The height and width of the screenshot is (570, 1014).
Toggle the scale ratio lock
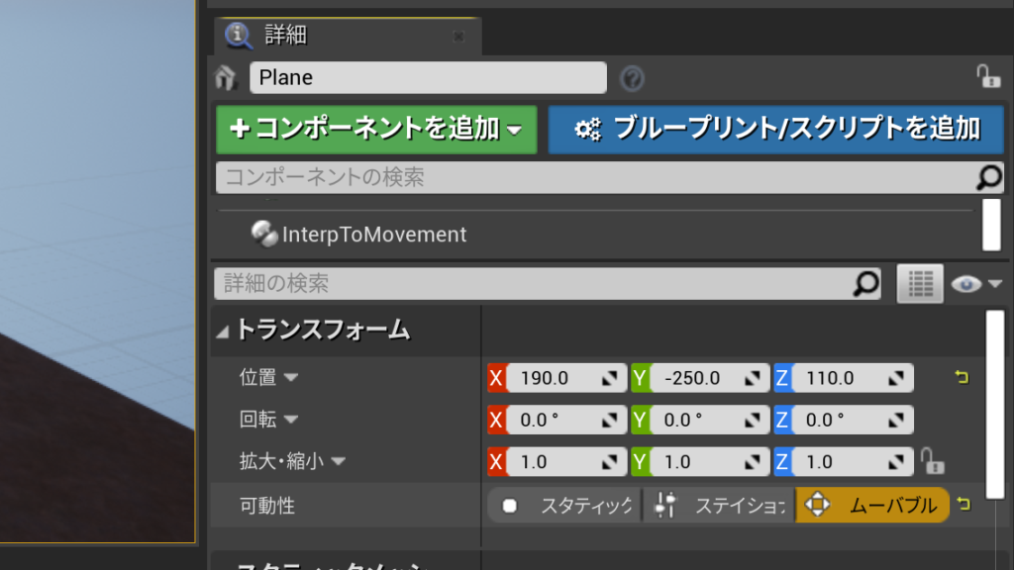tap(931, 461)
